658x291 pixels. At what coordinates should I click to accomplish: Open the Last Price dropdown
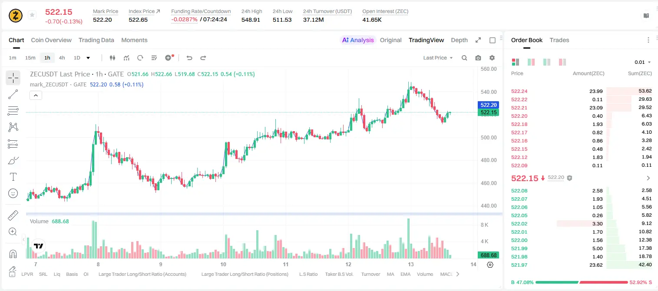[438, 58]
